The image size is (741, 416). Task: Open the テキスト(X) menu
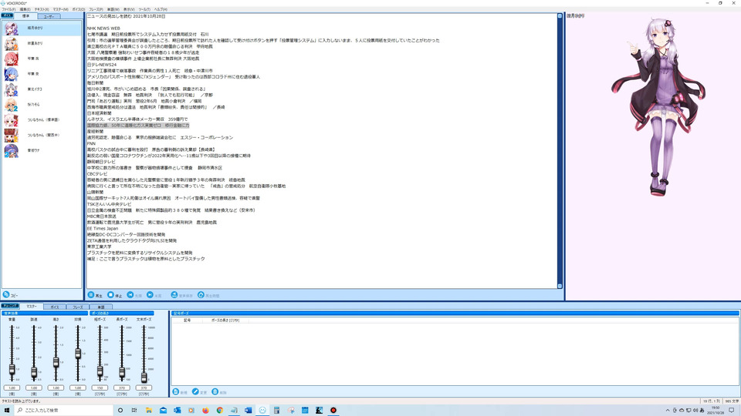click(x=42, y=9)
